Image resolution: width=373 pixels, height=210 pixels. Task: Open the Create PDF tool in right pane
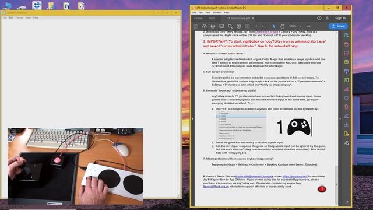346,44
